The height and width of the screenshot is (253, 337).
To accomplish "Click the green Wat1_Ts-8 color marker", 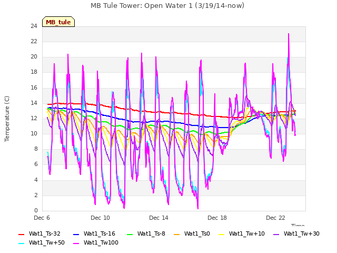I will (x=130, y=234).
